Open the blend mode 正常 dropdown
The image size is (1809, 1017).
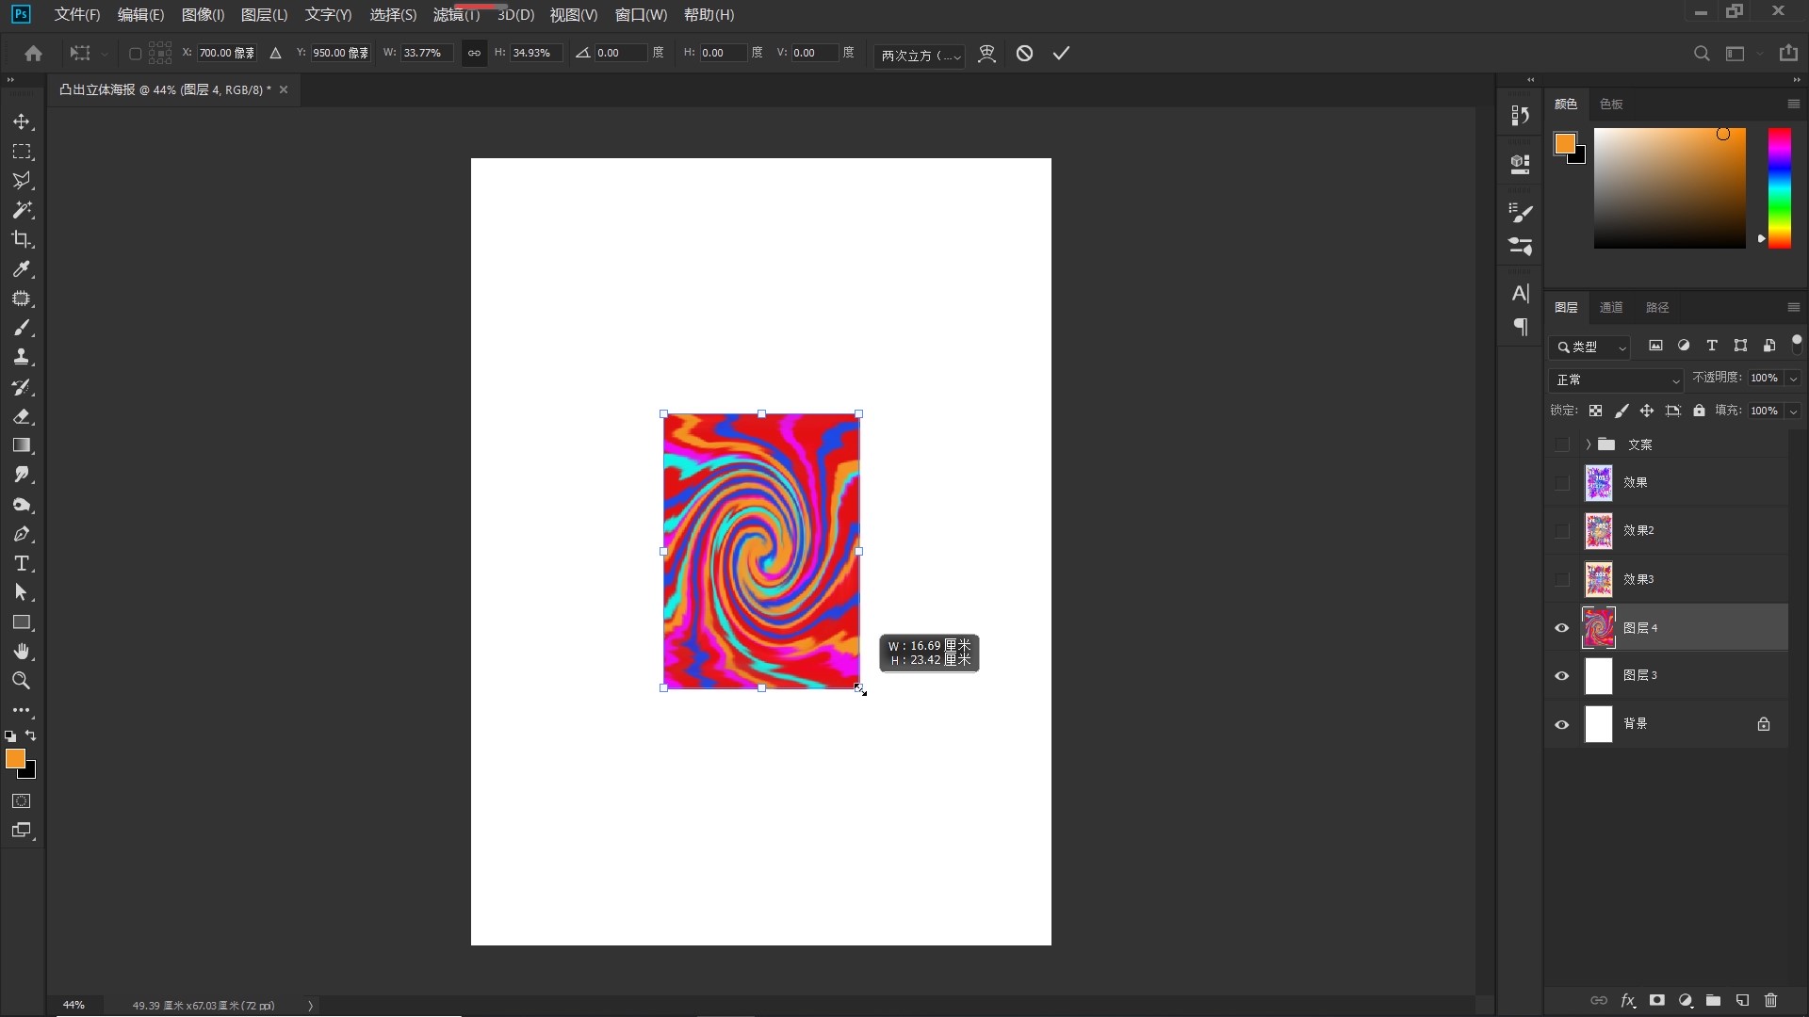click(x=1616, y=379)
